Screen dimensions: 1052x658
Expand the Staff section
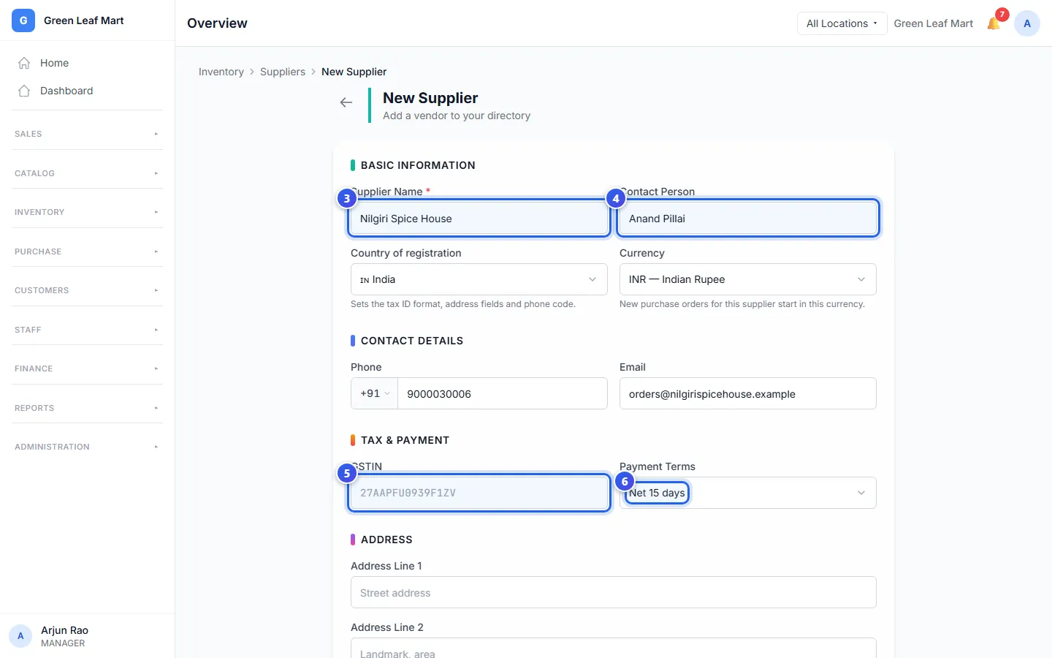coord(88,330)
